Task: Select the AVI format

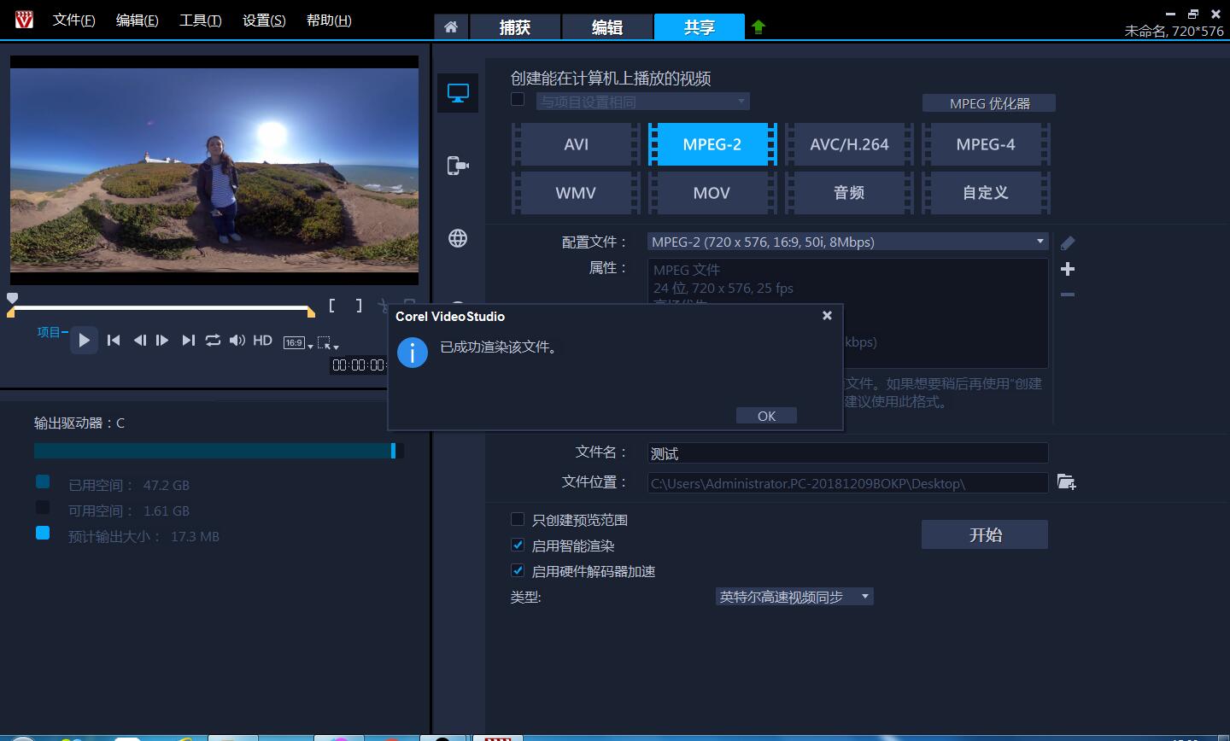Action: (576, 144)
